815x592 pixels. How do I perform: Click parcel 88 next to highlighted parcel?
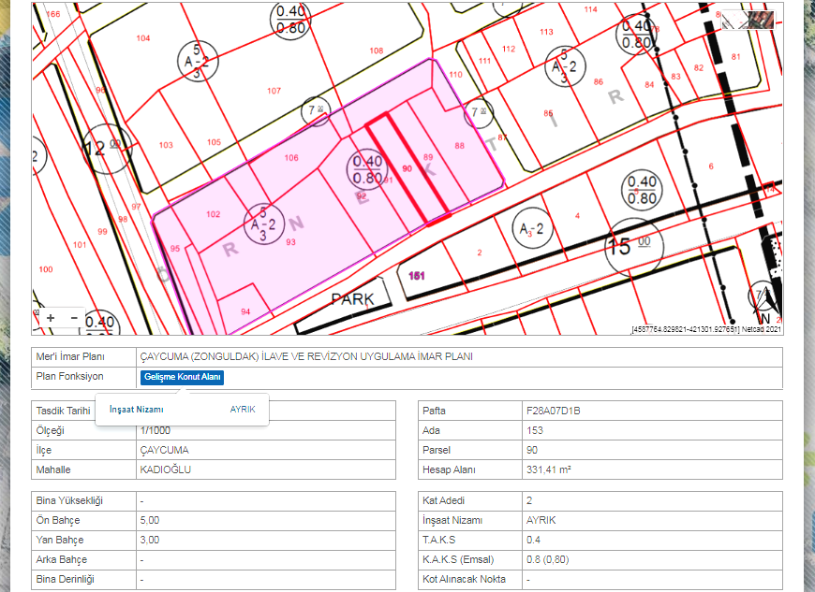click(459, 146)
